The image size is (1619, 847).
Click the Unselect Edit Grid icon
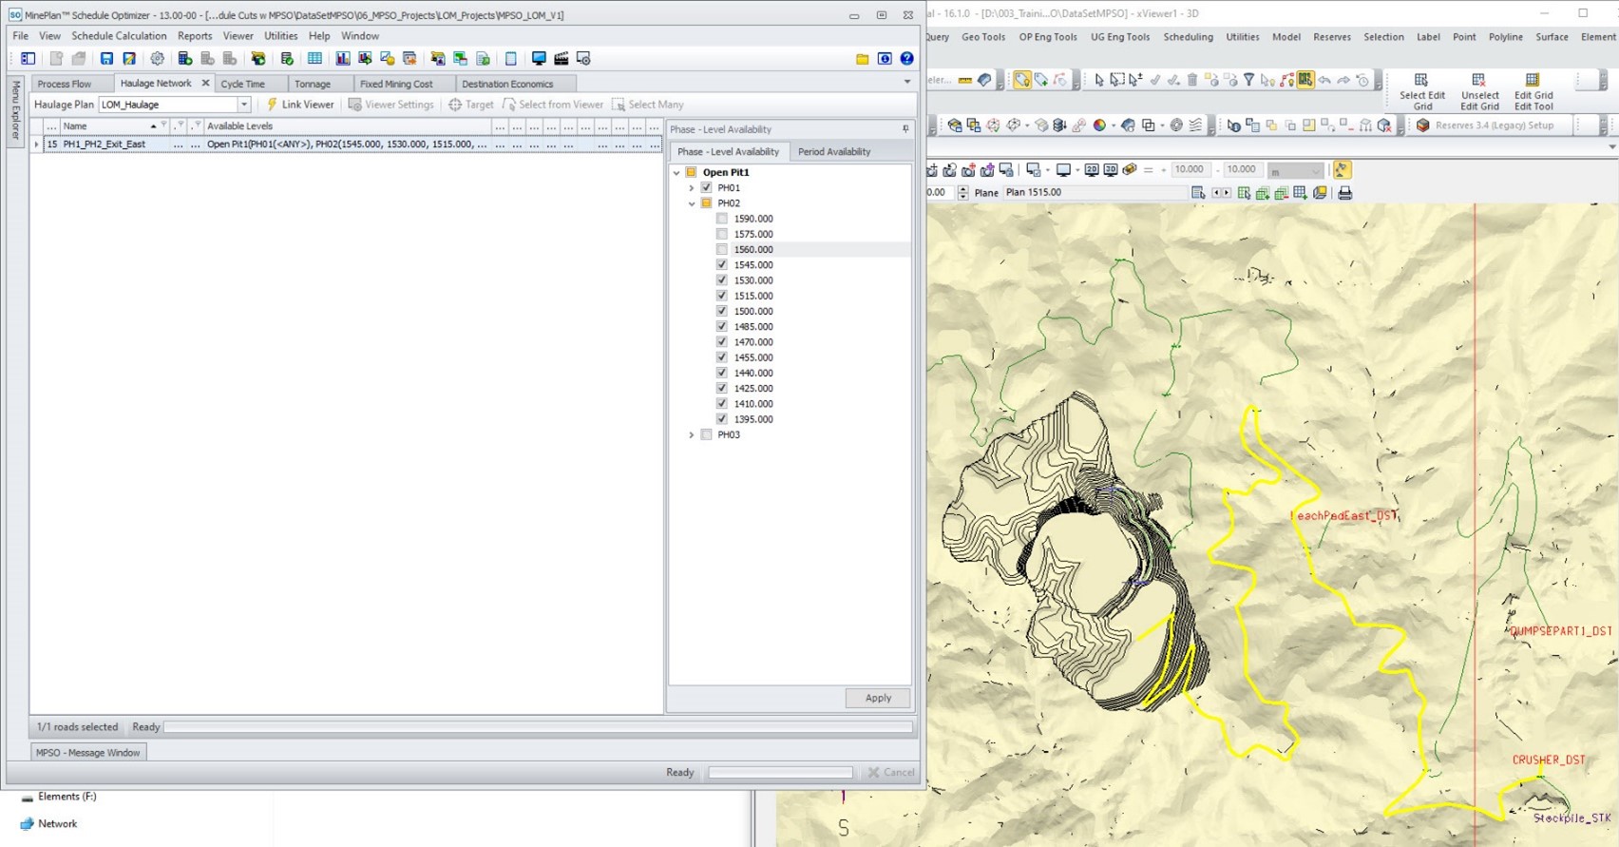[x=1478, y=80]
